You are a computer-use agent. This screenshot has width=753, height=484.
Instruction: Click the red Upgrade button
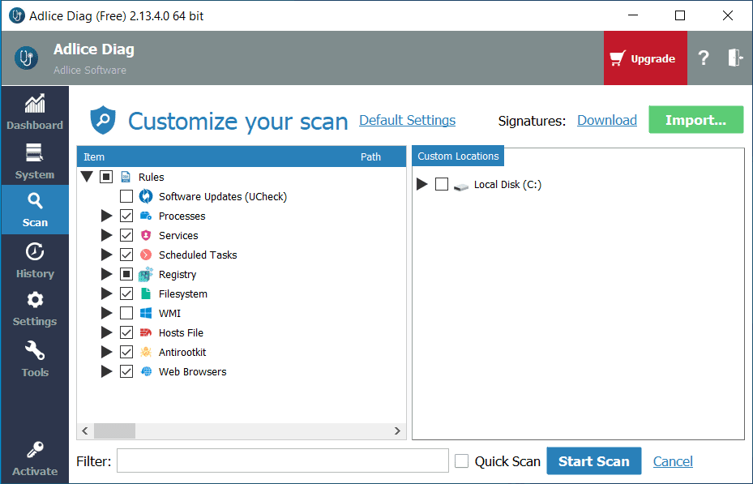(645, 58)
